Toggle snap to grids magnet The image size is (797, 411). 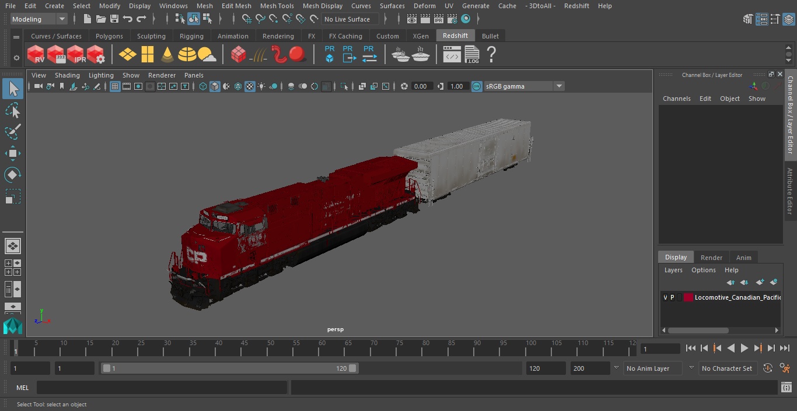coord(247,19)
